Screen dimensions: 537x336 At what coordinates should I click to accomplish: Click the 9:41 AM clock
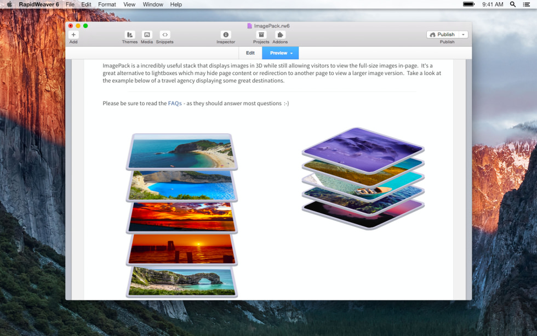(493, 4)
